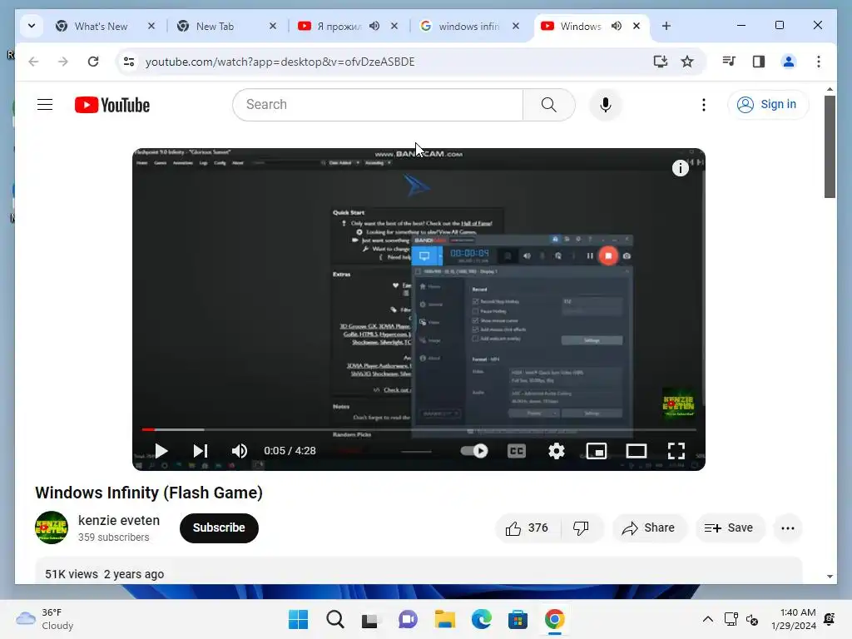Sign in to YouTube

pos(768,104)
